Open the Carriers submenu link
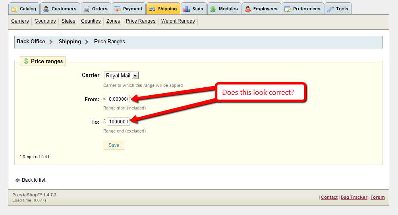 [20, 21]
